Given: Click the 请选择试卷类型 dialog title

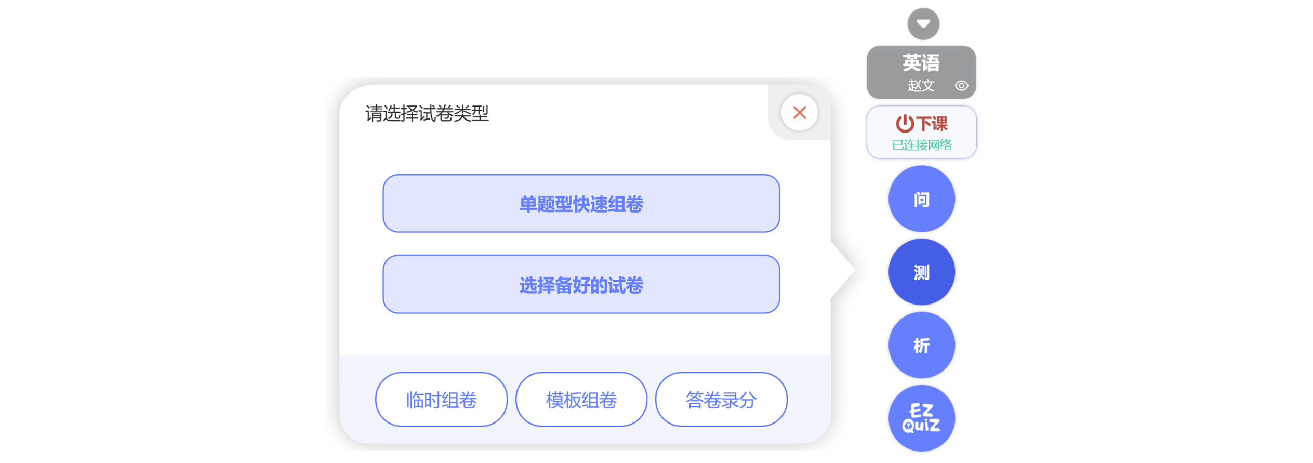Looking at the screenshot, I should coord(427,113).
